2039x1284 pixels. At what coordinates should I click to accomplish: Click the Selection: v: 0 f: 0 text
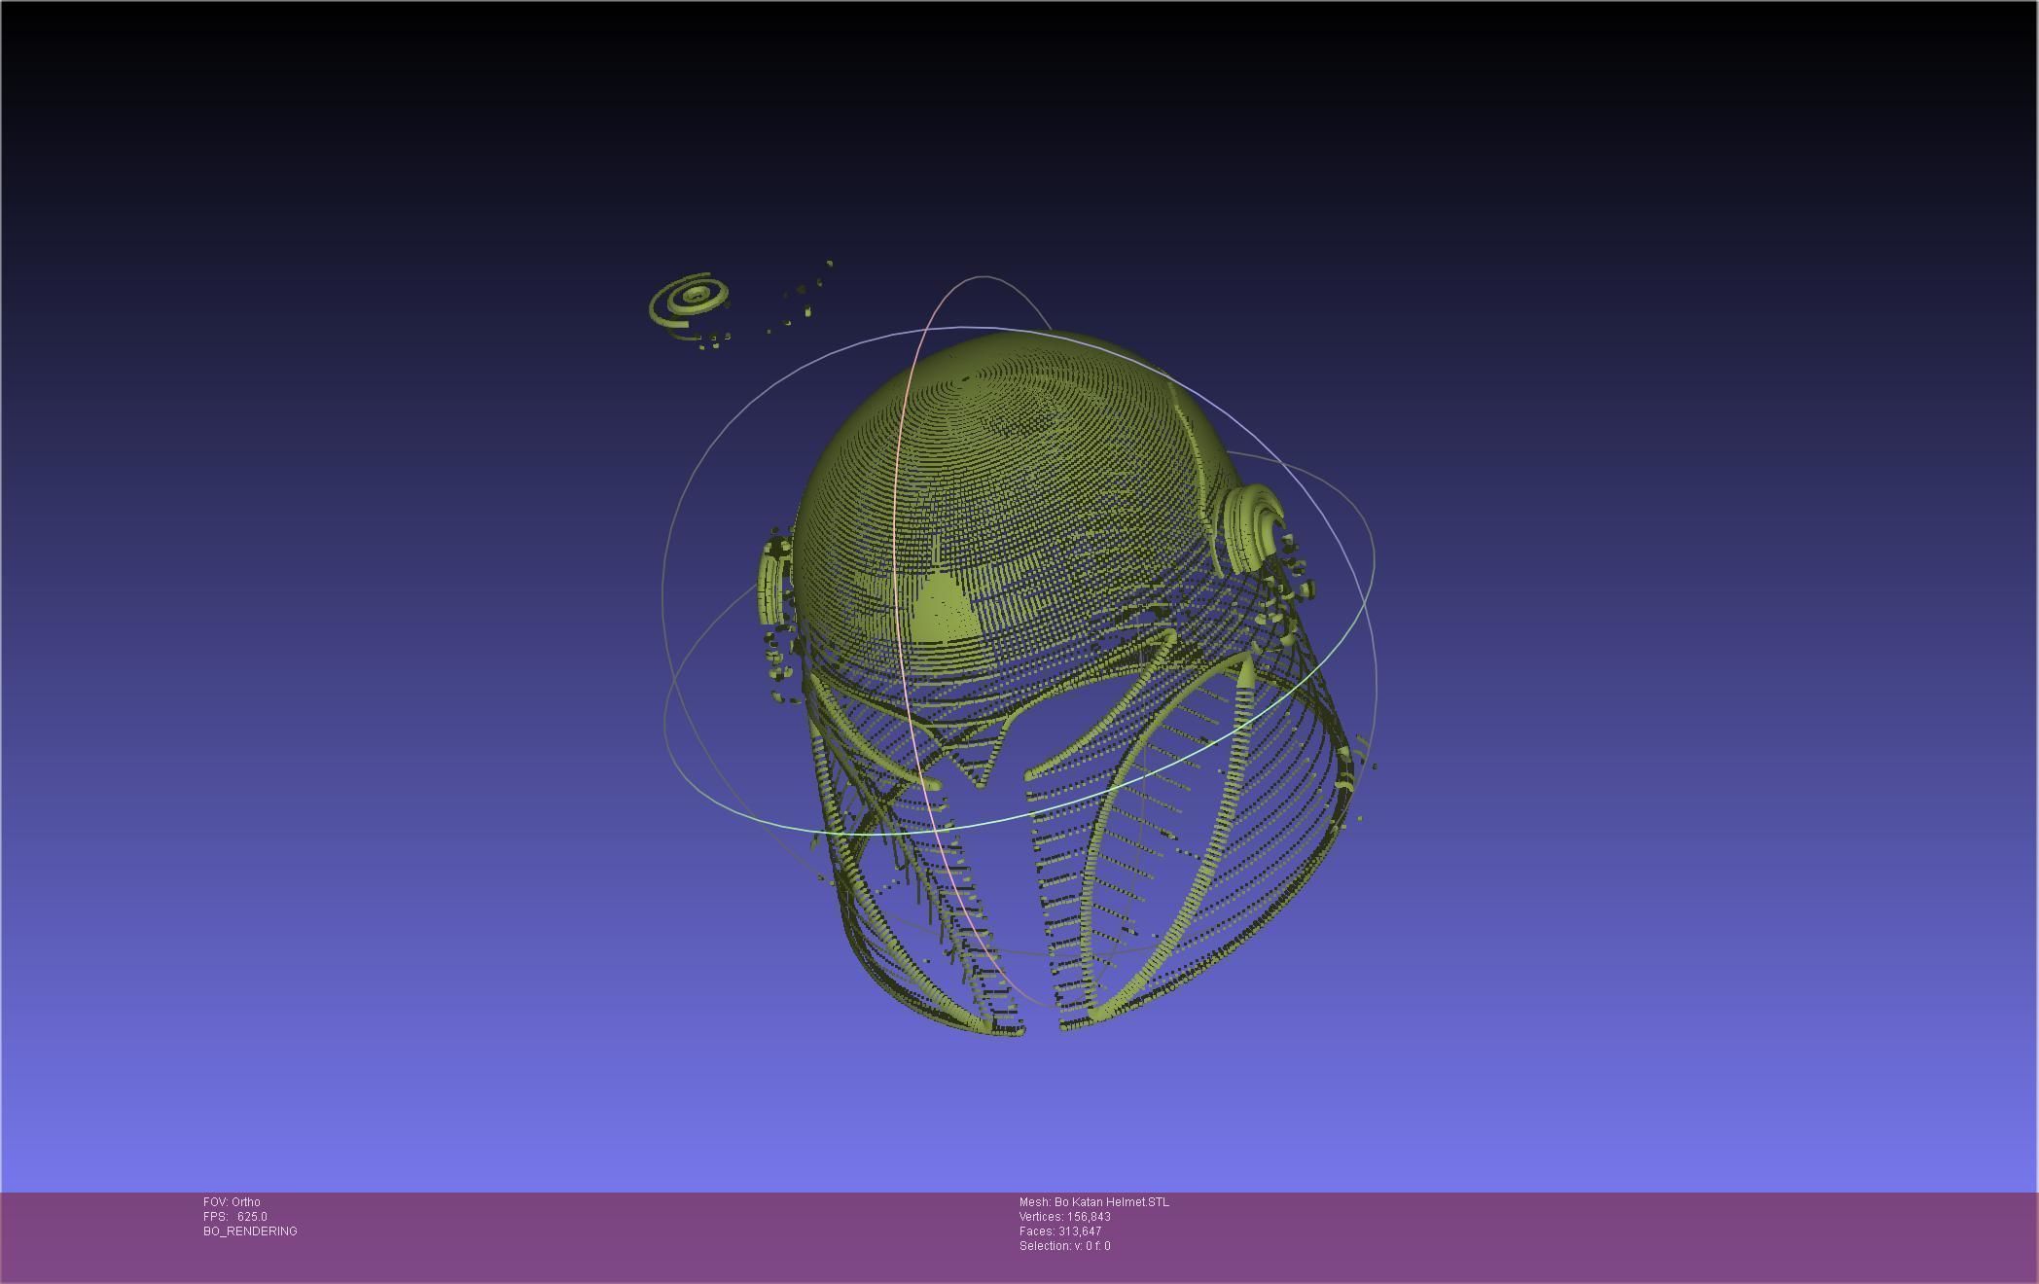(1064, 1246)
